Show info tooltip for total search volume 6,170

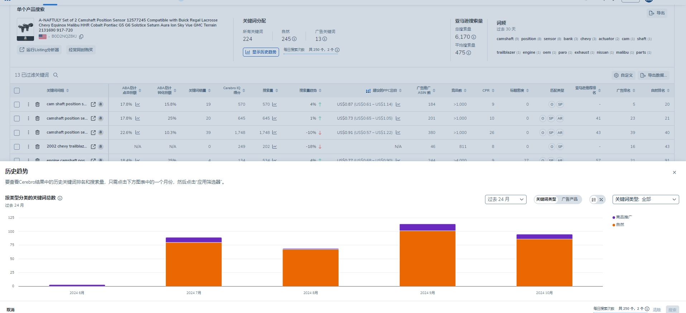[x=474, y=37]
